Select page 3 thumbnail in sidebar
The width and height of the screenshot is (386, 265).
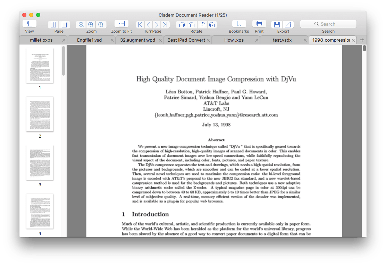[40, 163]
